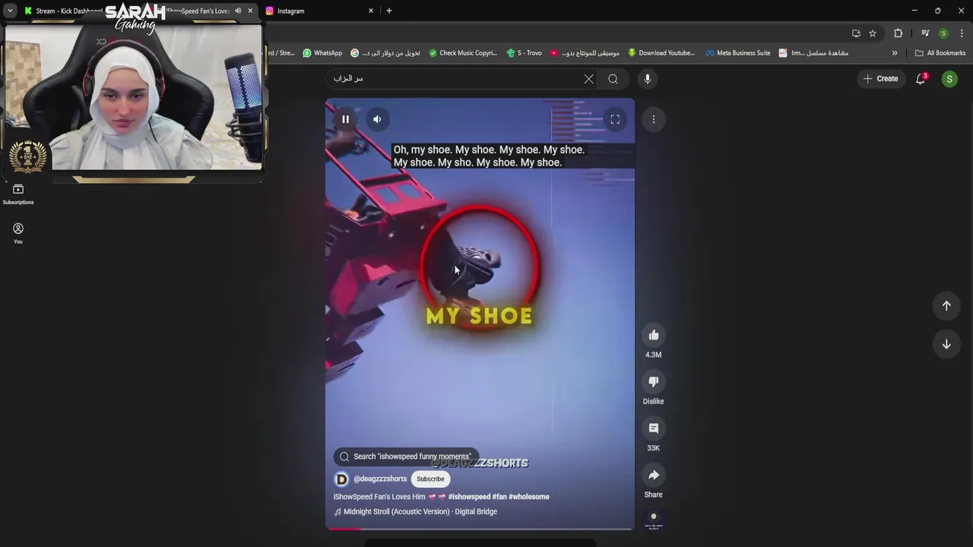Open the YouTube account avatar menu
The image size is (973, 547).
[x=949, y=79]
